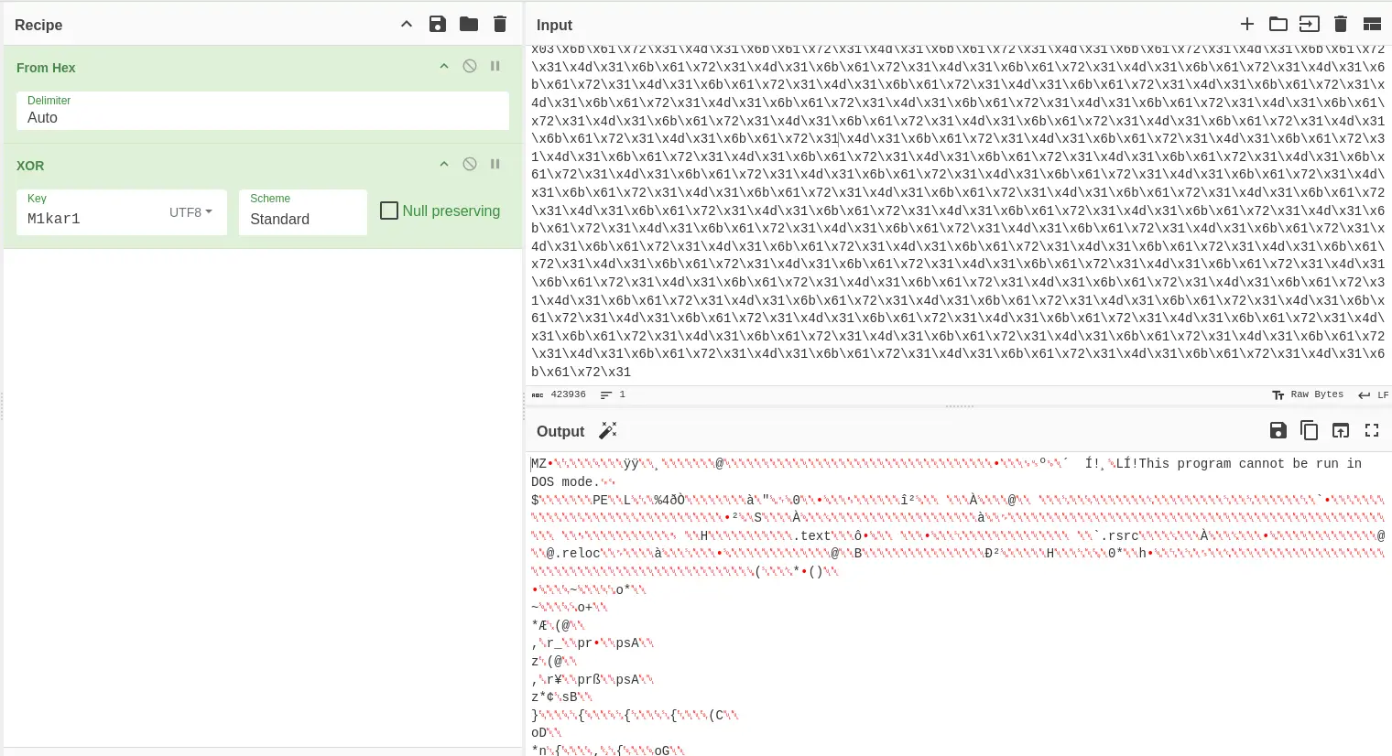Click the Magic wand in Output
The image size is (1392, 756).
pos(608,431)
